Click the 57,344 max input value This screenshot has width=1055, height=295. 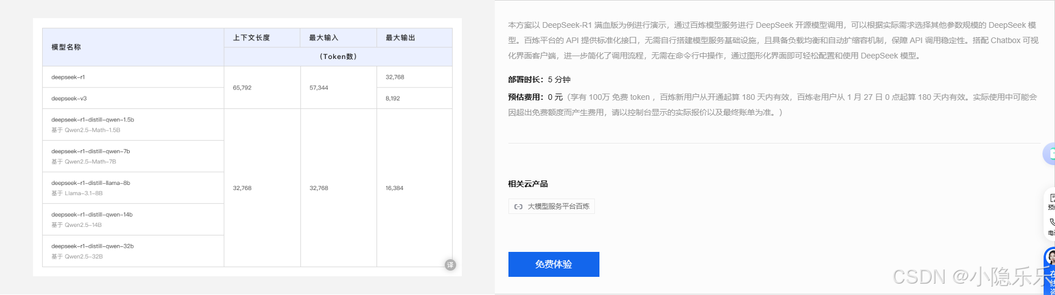click(318, 88)
